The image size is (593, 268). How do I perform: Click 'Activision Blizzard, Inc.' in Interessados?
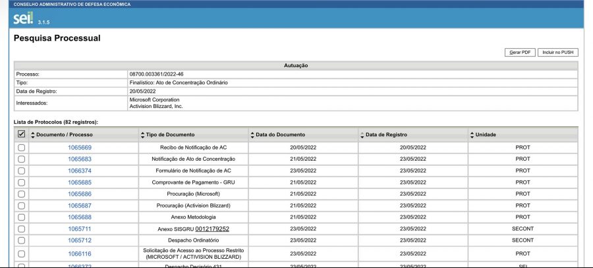click(155, 107)
